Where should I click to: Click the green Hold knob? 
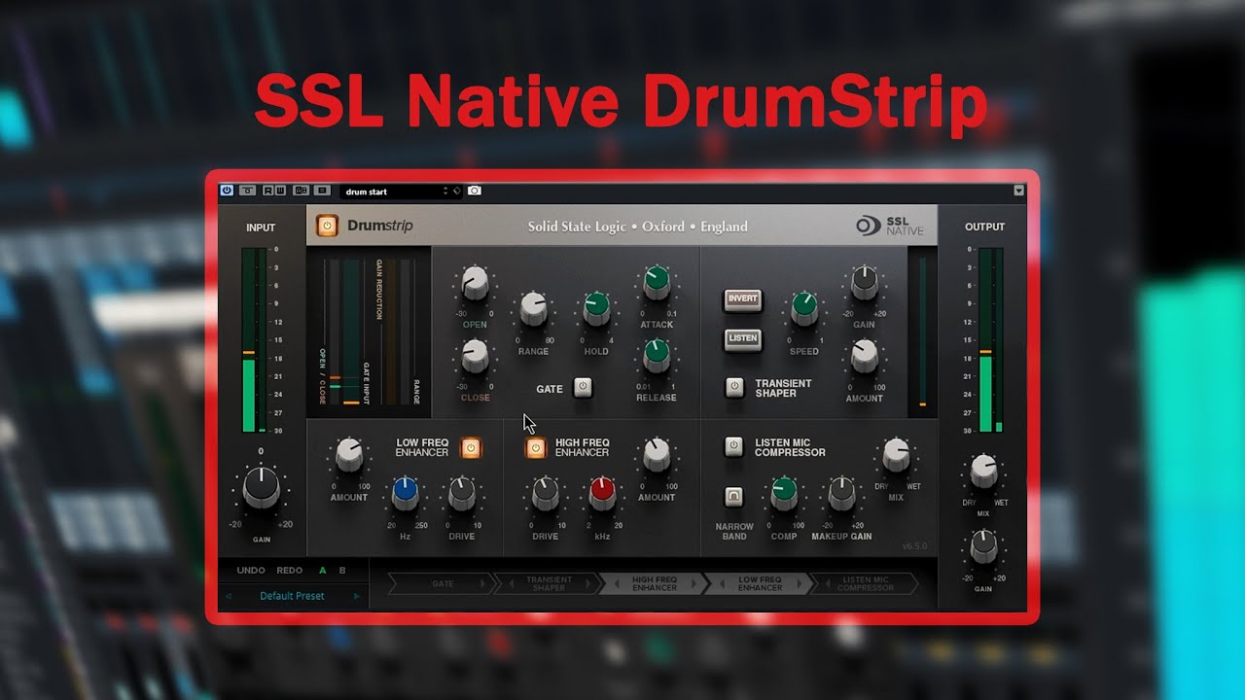[595, 309]
